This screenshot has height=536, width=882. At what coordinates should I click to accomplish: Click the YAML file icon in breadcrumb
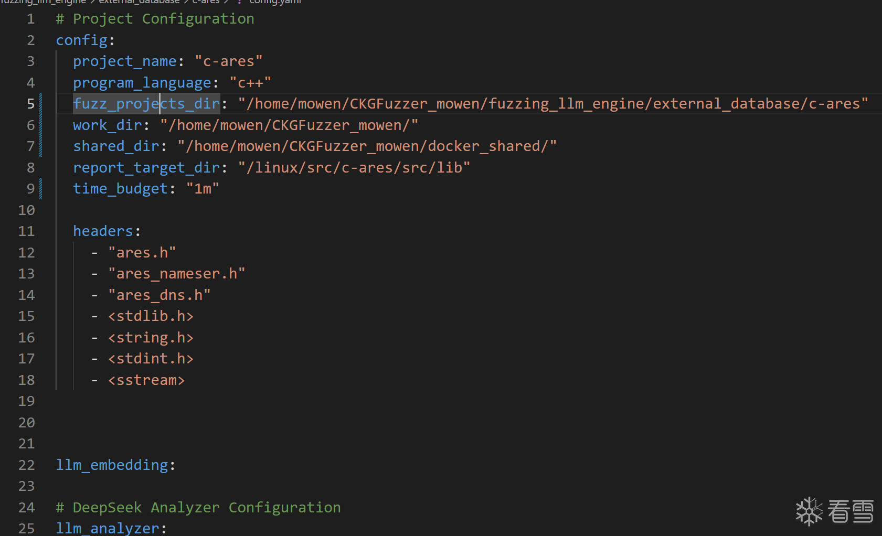[x=239, y=2]
